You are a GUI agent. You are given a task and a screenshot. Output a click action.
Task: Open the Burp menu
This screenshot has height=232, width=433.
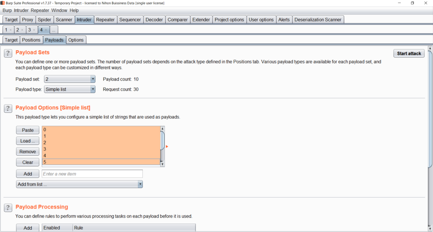(x=8, y=10)
